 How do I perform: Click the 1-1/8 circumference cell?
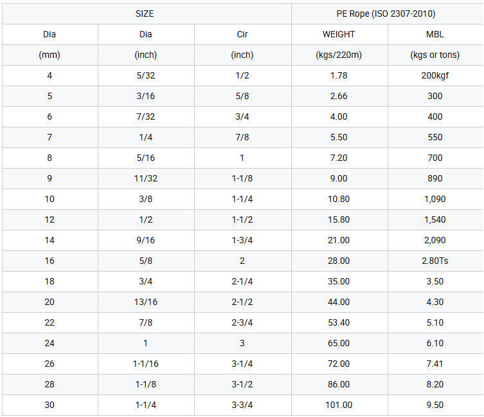tap(242, 178)
